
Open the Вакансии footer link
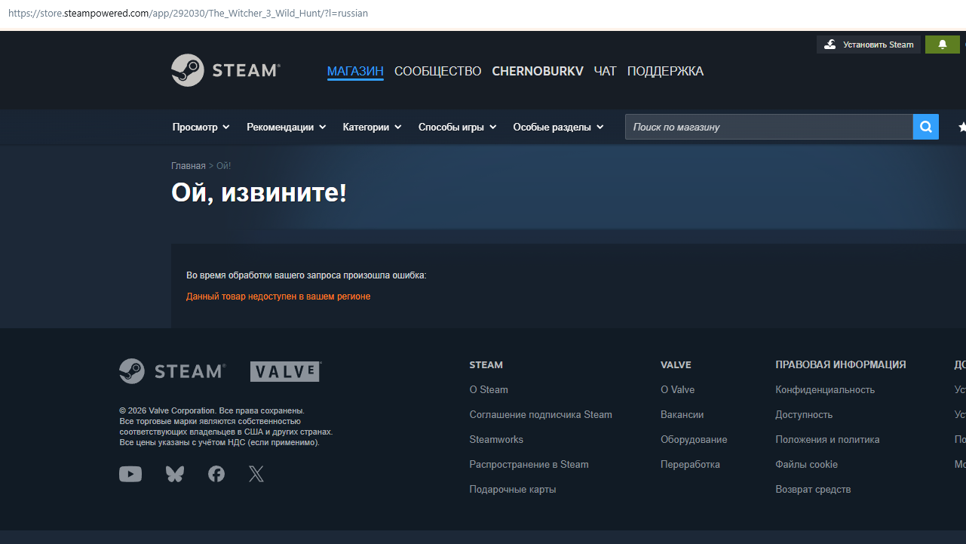pos(682,415)
